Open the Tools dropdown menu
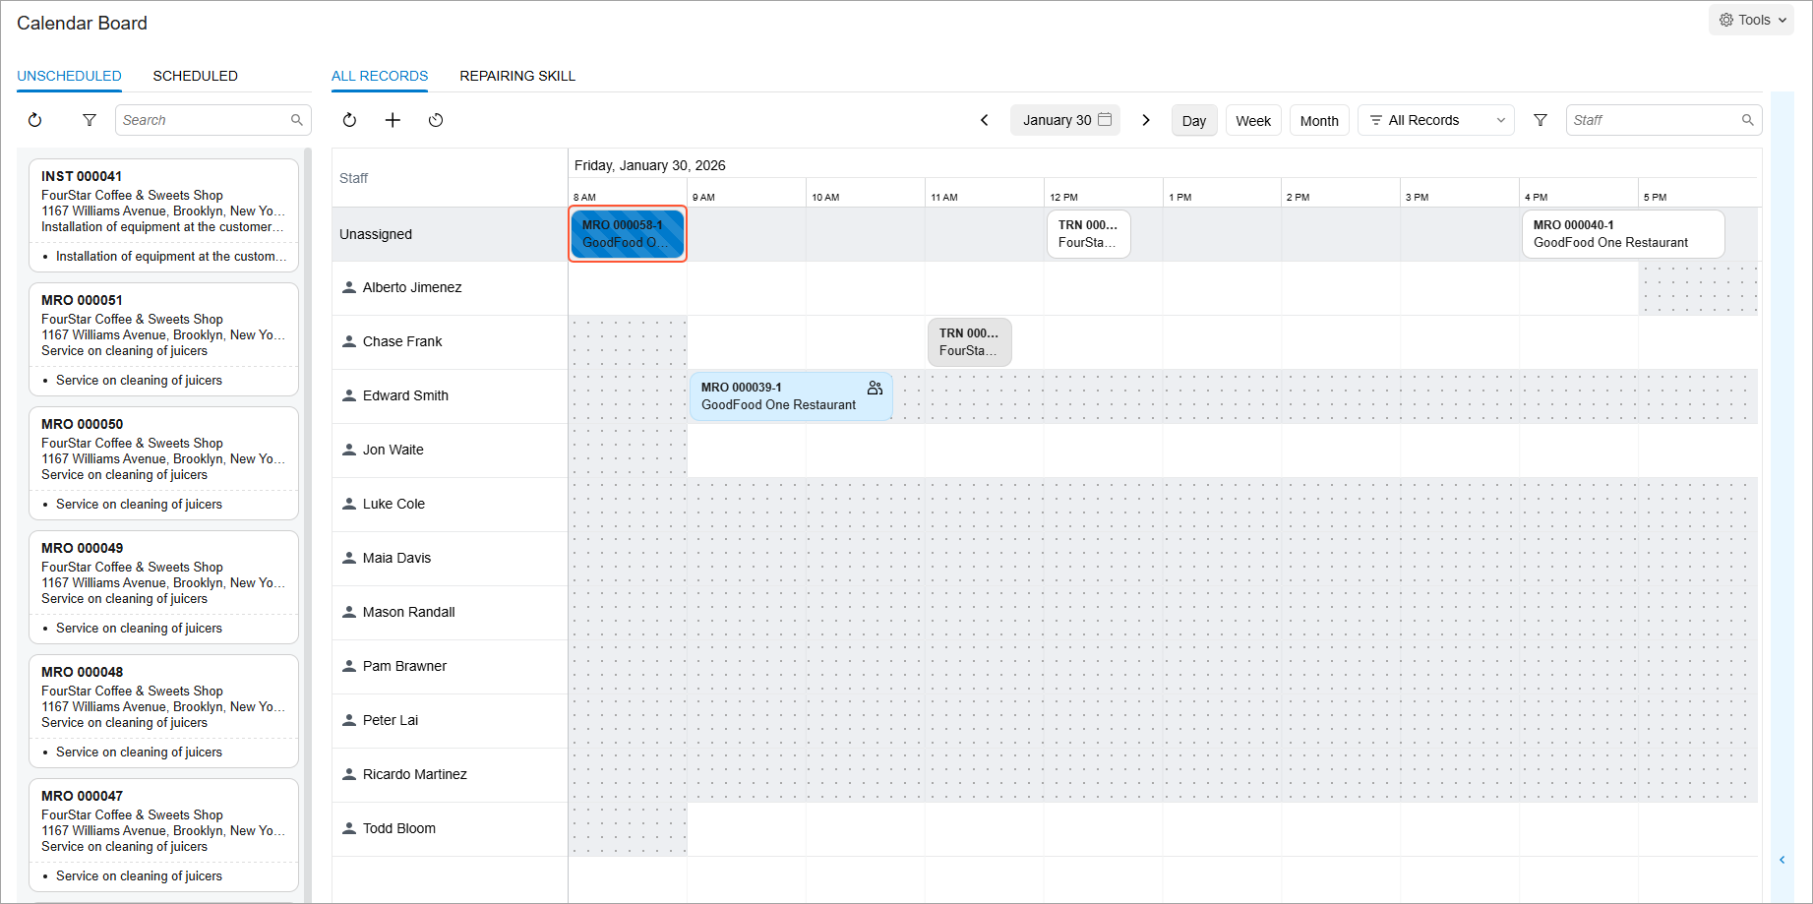Screen dimensions: 1813x904 pyautogui.click(x=1752, y=20)
